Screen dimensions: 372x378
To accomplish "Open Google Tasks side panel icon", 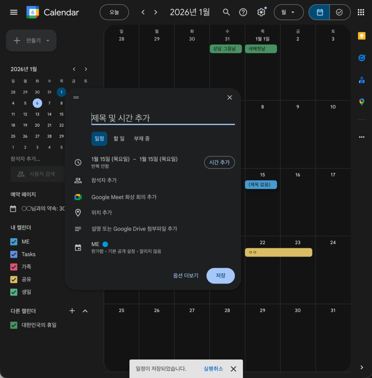I will tap(362, 58).
